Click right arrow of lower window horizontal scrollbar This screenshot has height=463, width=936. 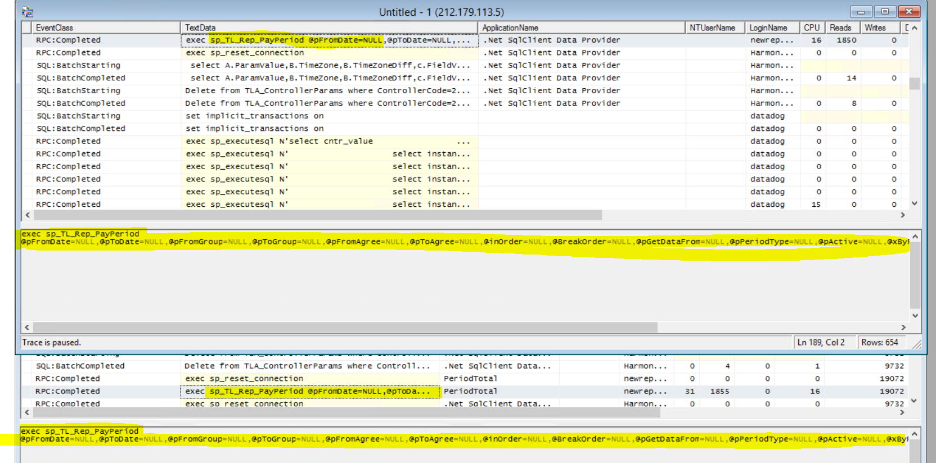coord(902,412)
